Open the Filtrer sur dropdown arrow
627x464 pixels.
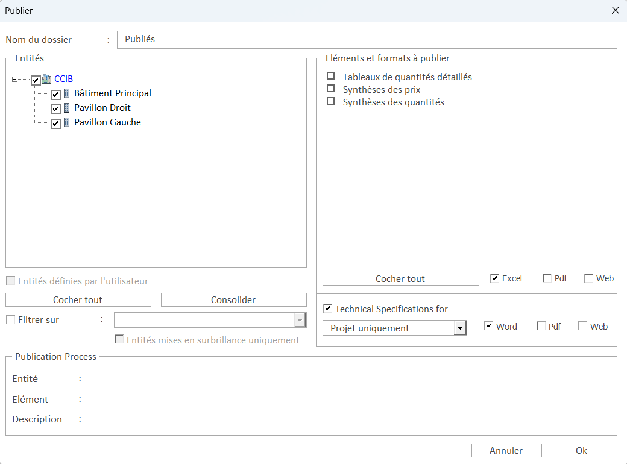click(x=300, y=320)
